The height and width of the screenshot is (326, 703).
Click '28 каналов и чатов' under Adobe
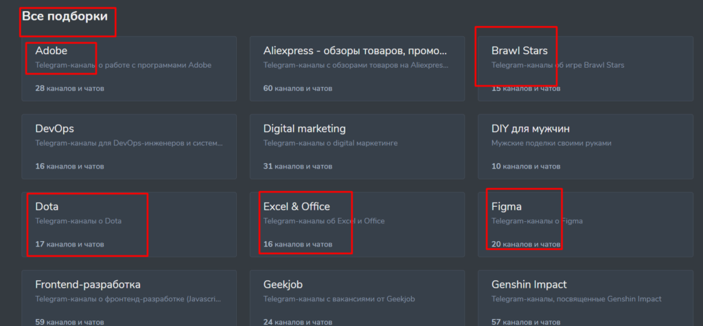coord(69,88)
